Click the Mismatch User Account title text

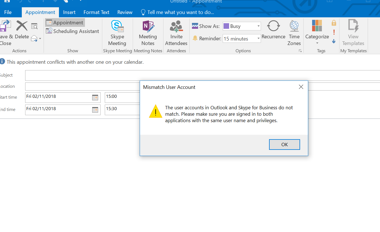pyautogui.click(x=169, y=87)
